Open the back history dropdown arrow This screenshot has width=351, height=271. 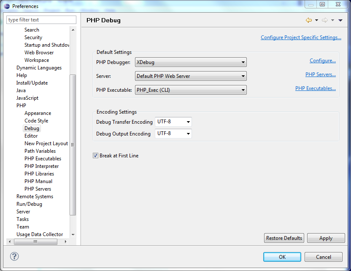tap(316, 20)
